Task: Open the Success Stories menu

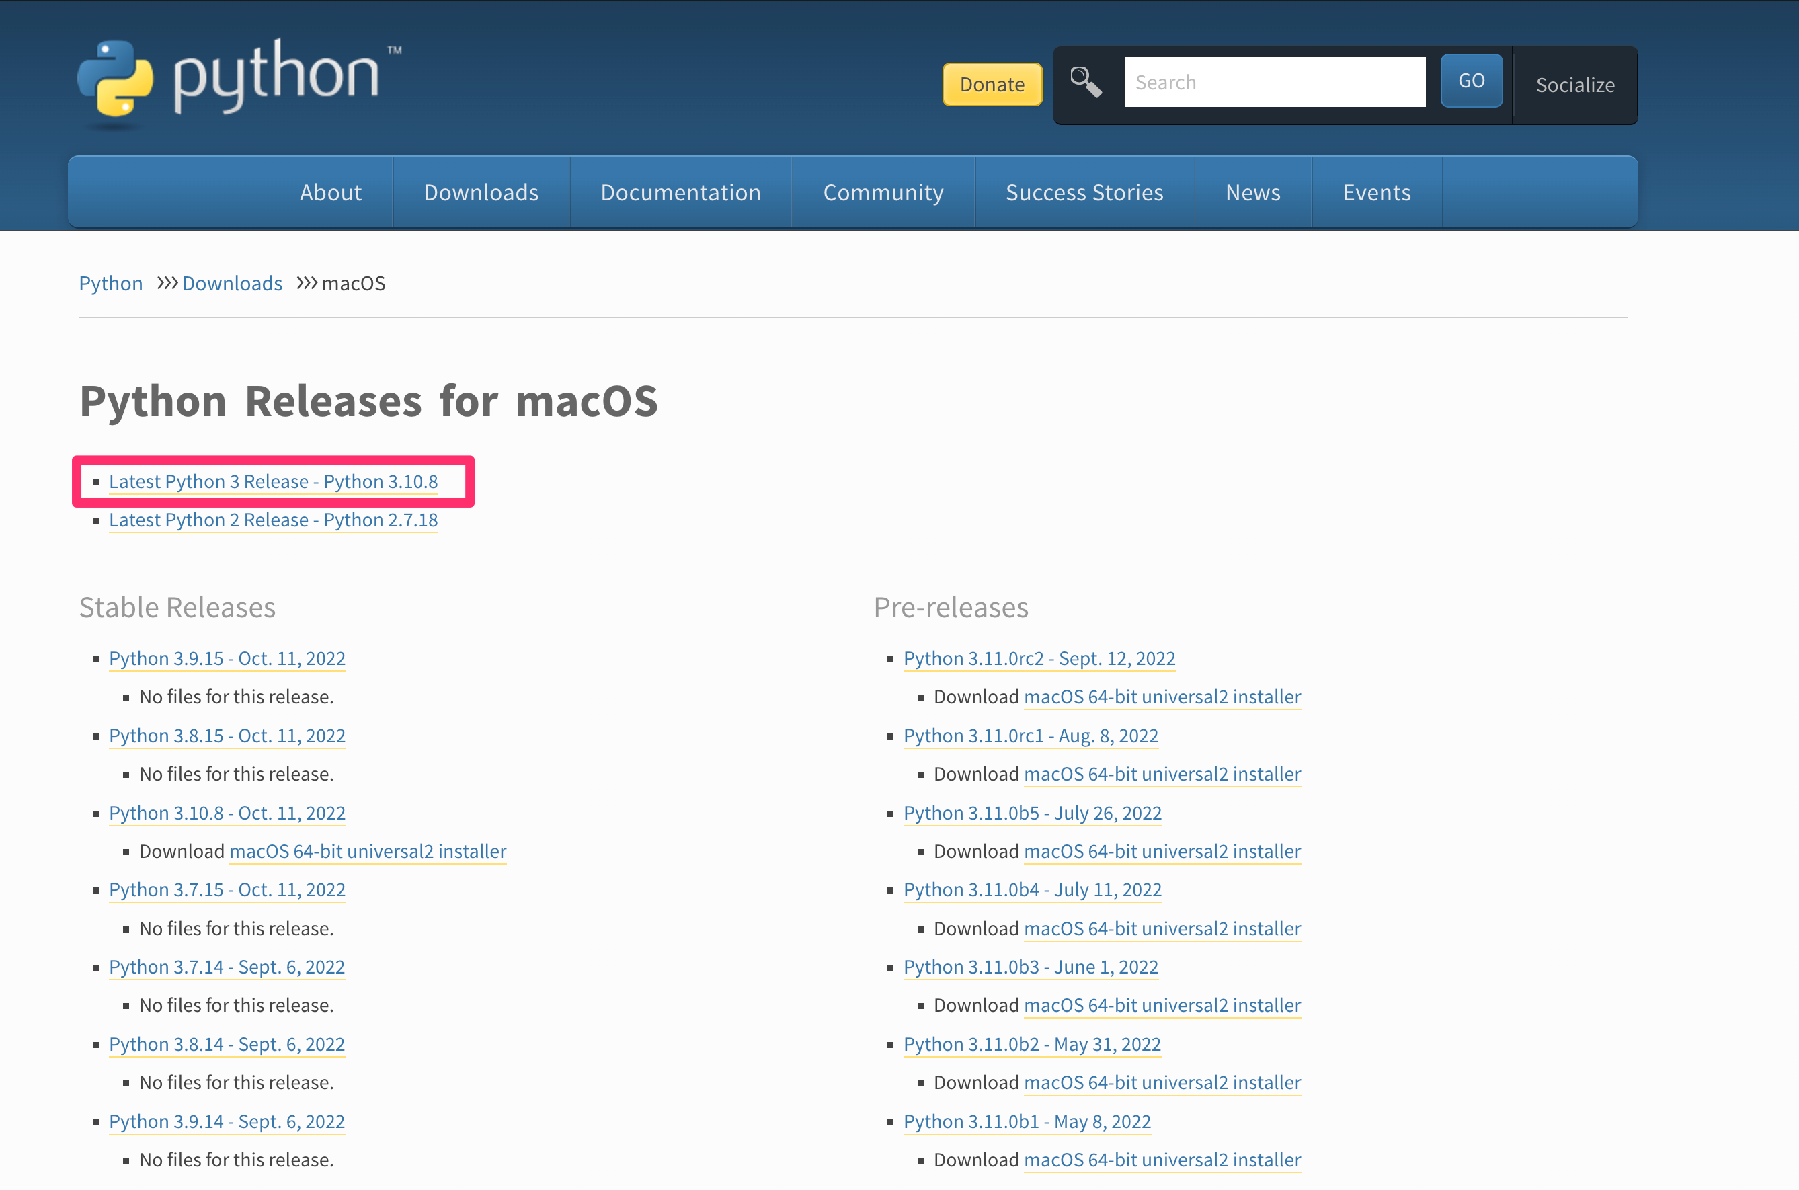Action: (1084, 192)
